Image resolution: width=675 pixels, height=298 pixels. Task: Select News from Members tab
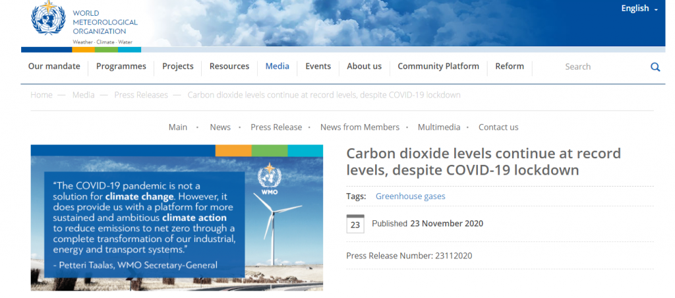click(x=360, y=127)
